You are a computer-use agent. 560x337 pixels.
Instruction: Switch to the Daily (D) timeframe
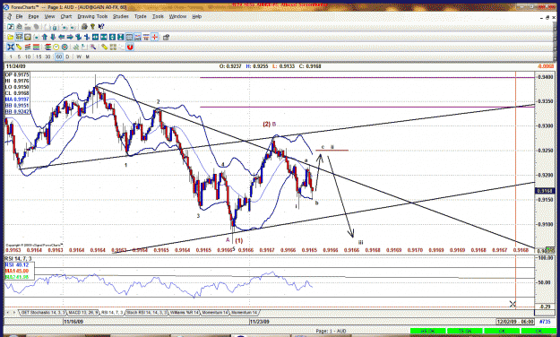(x=67, y=56)
